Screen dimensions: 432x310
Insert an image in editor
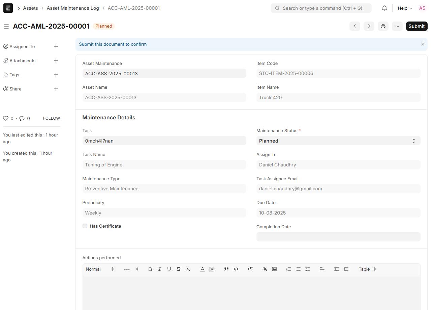[274, 269]
